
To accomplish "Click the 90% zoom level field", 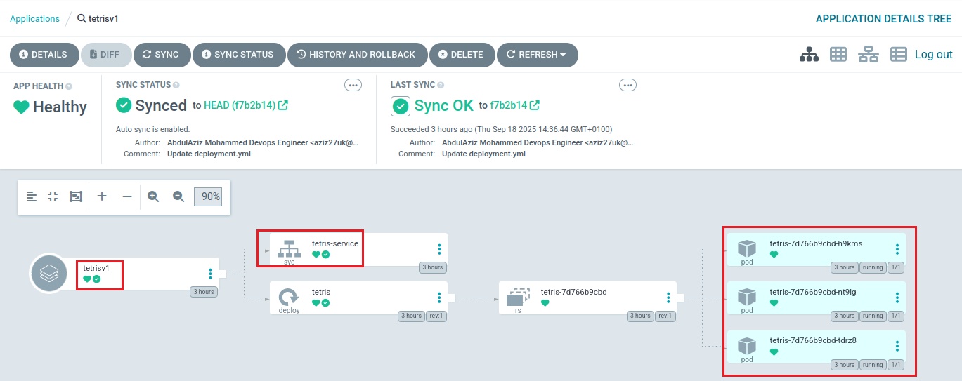I will point(207,196).
